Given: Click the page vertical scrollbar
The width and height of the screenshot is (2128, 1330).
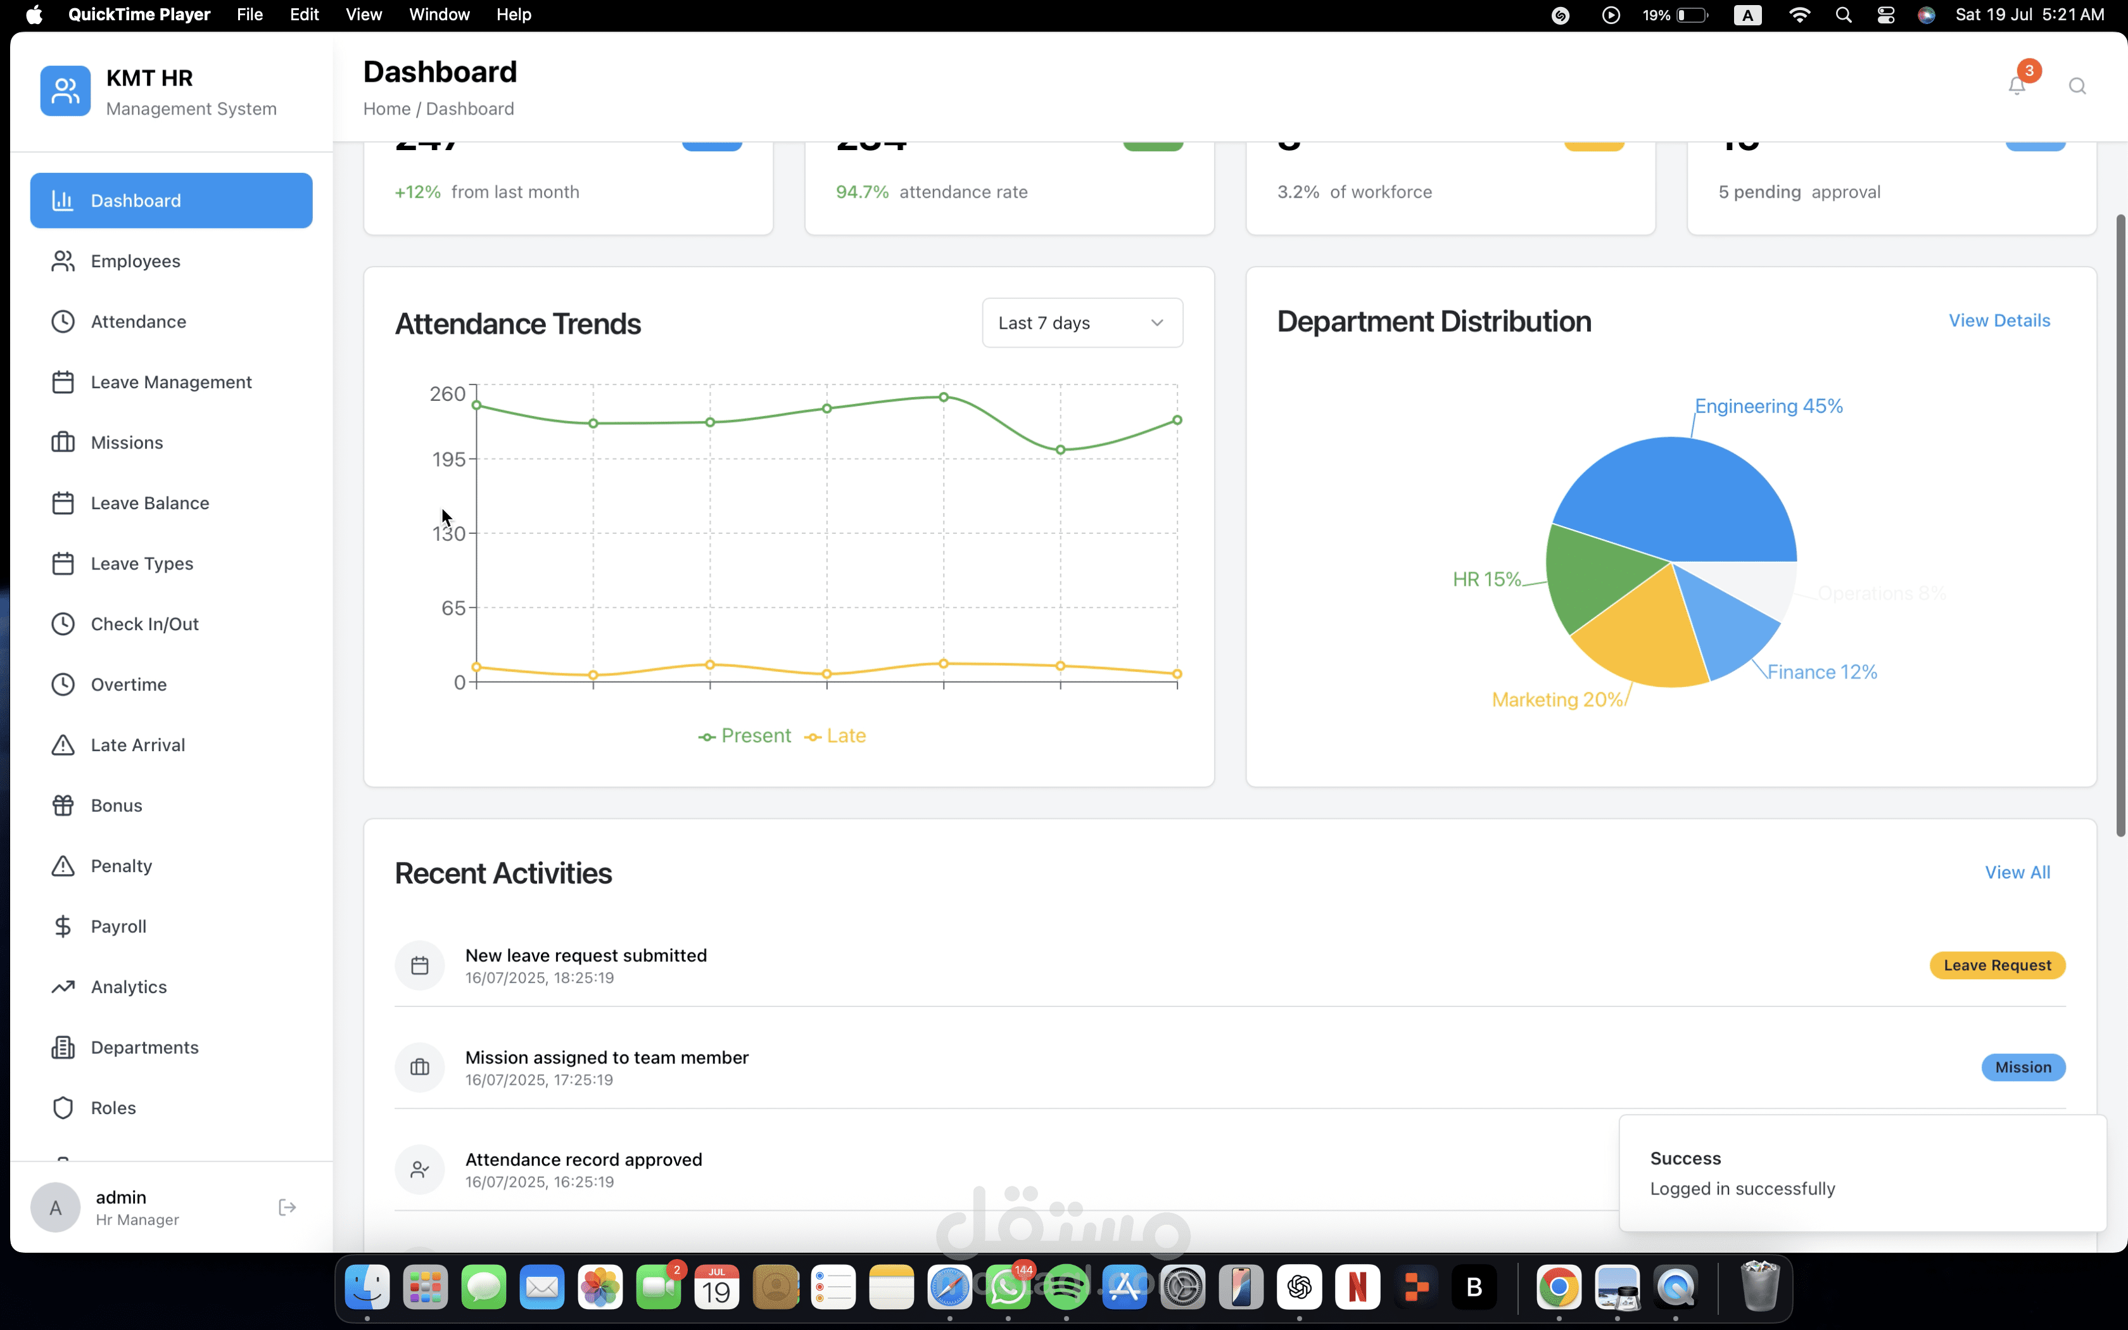Looking at the screenshot, I should 2120,524.
